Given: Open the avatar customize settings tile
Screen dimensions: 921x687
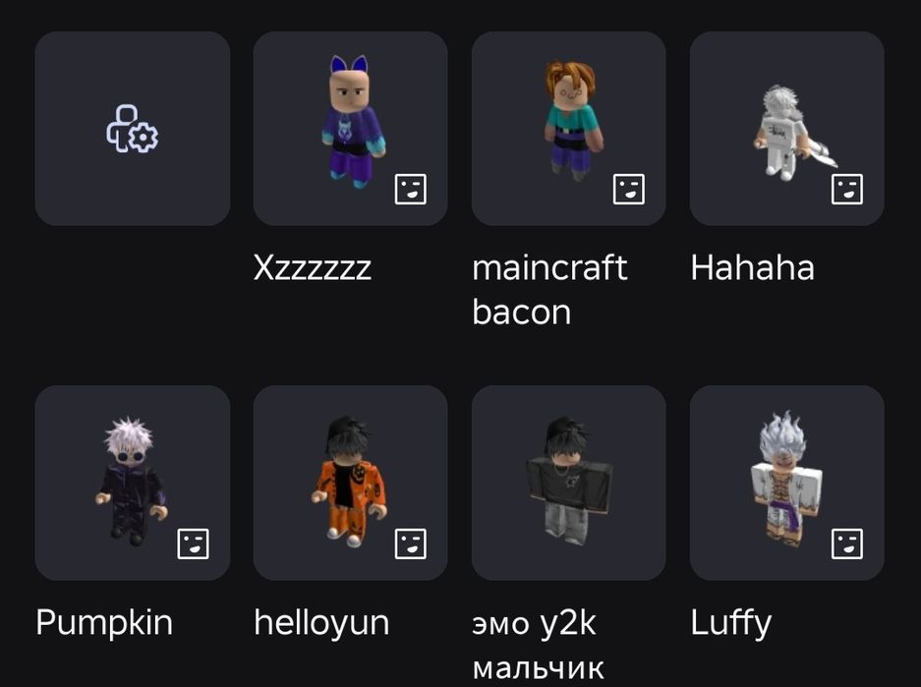Looking at the screenshot, I should click(x=132, y=129).
